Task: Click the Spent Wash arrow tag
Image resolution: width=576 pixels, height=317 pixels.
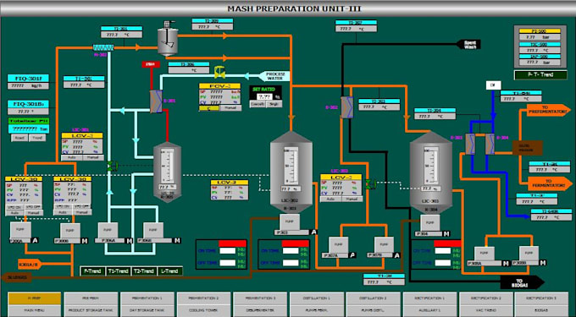Action: tap(468, 44)
